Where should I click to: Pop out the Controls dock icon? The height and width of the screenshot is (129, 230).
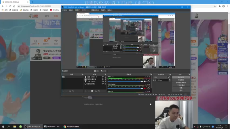click(x=189, y=75)
